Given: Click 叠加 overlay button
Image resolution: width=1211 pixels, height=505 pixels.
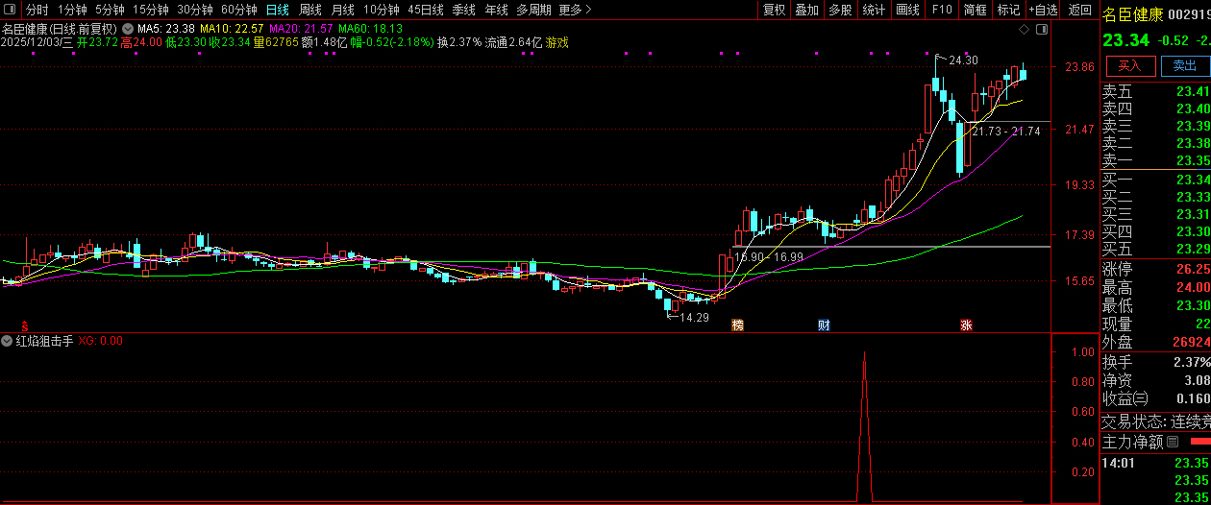Looking at the screenshot, I should pos(807,10).
